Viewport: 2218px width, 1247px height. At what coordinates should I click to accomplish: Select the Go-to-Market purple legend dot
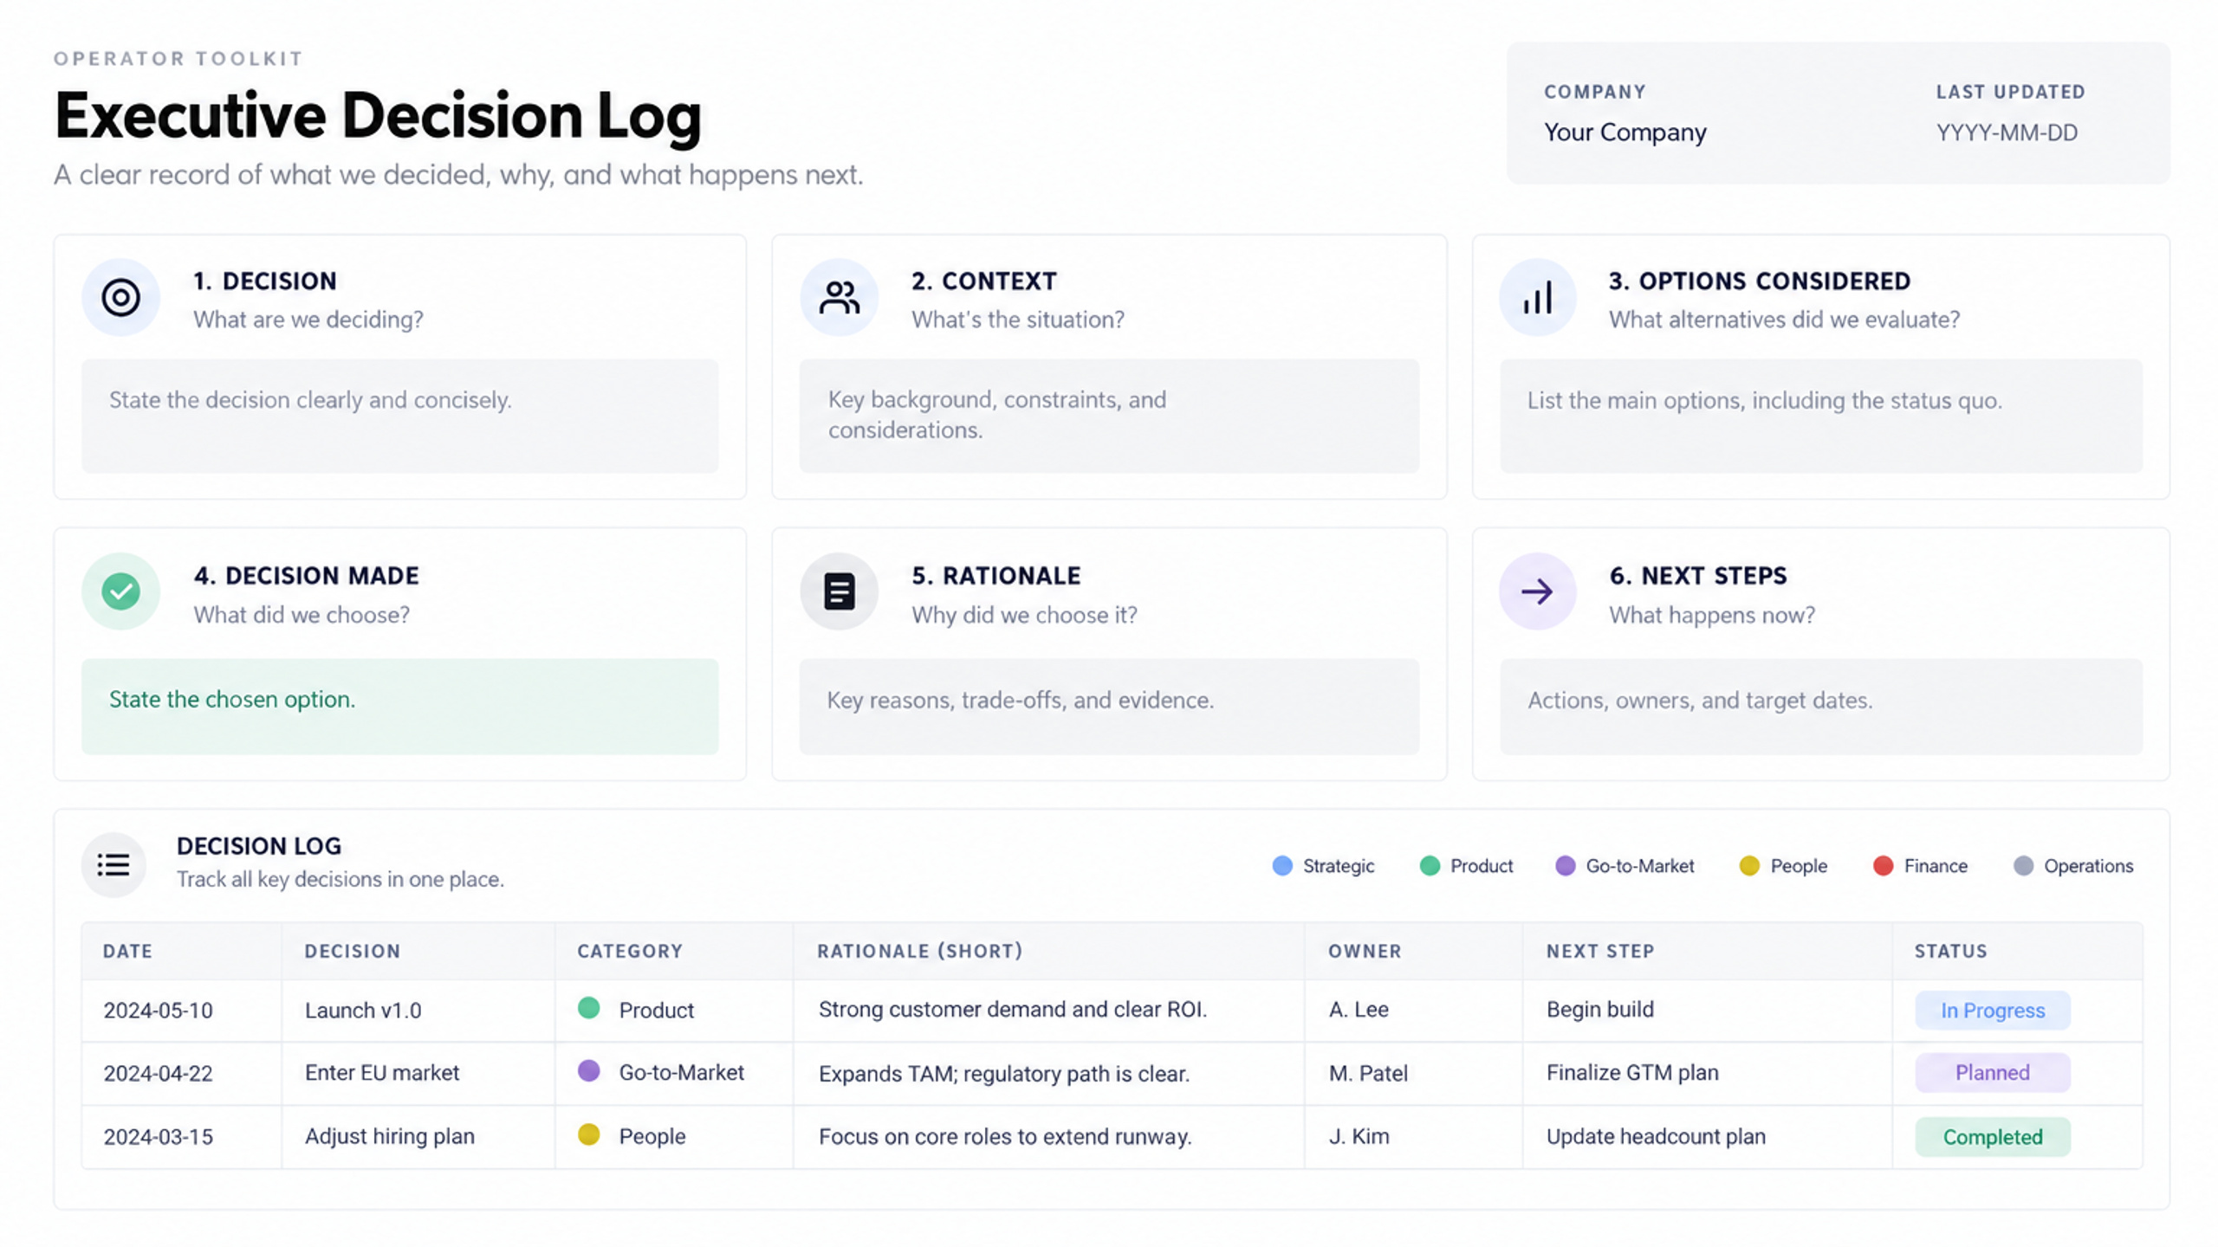click(1565, 866)
